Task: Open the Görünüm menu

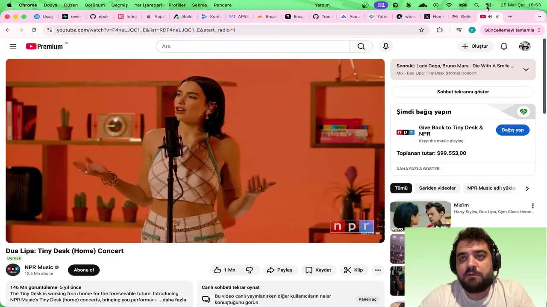Action: [94, 5]
